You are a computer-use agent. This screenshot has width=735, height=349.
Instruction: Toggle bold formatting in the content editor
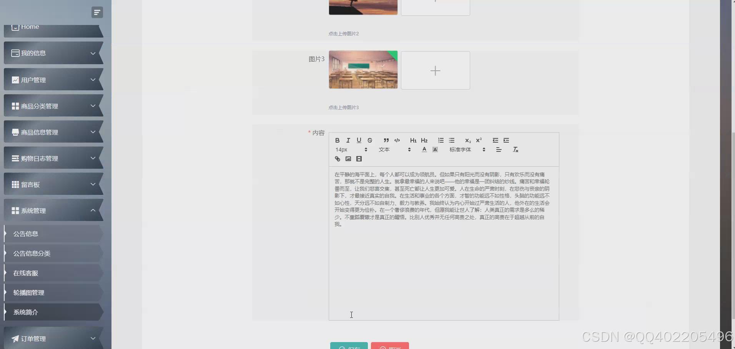337,140
